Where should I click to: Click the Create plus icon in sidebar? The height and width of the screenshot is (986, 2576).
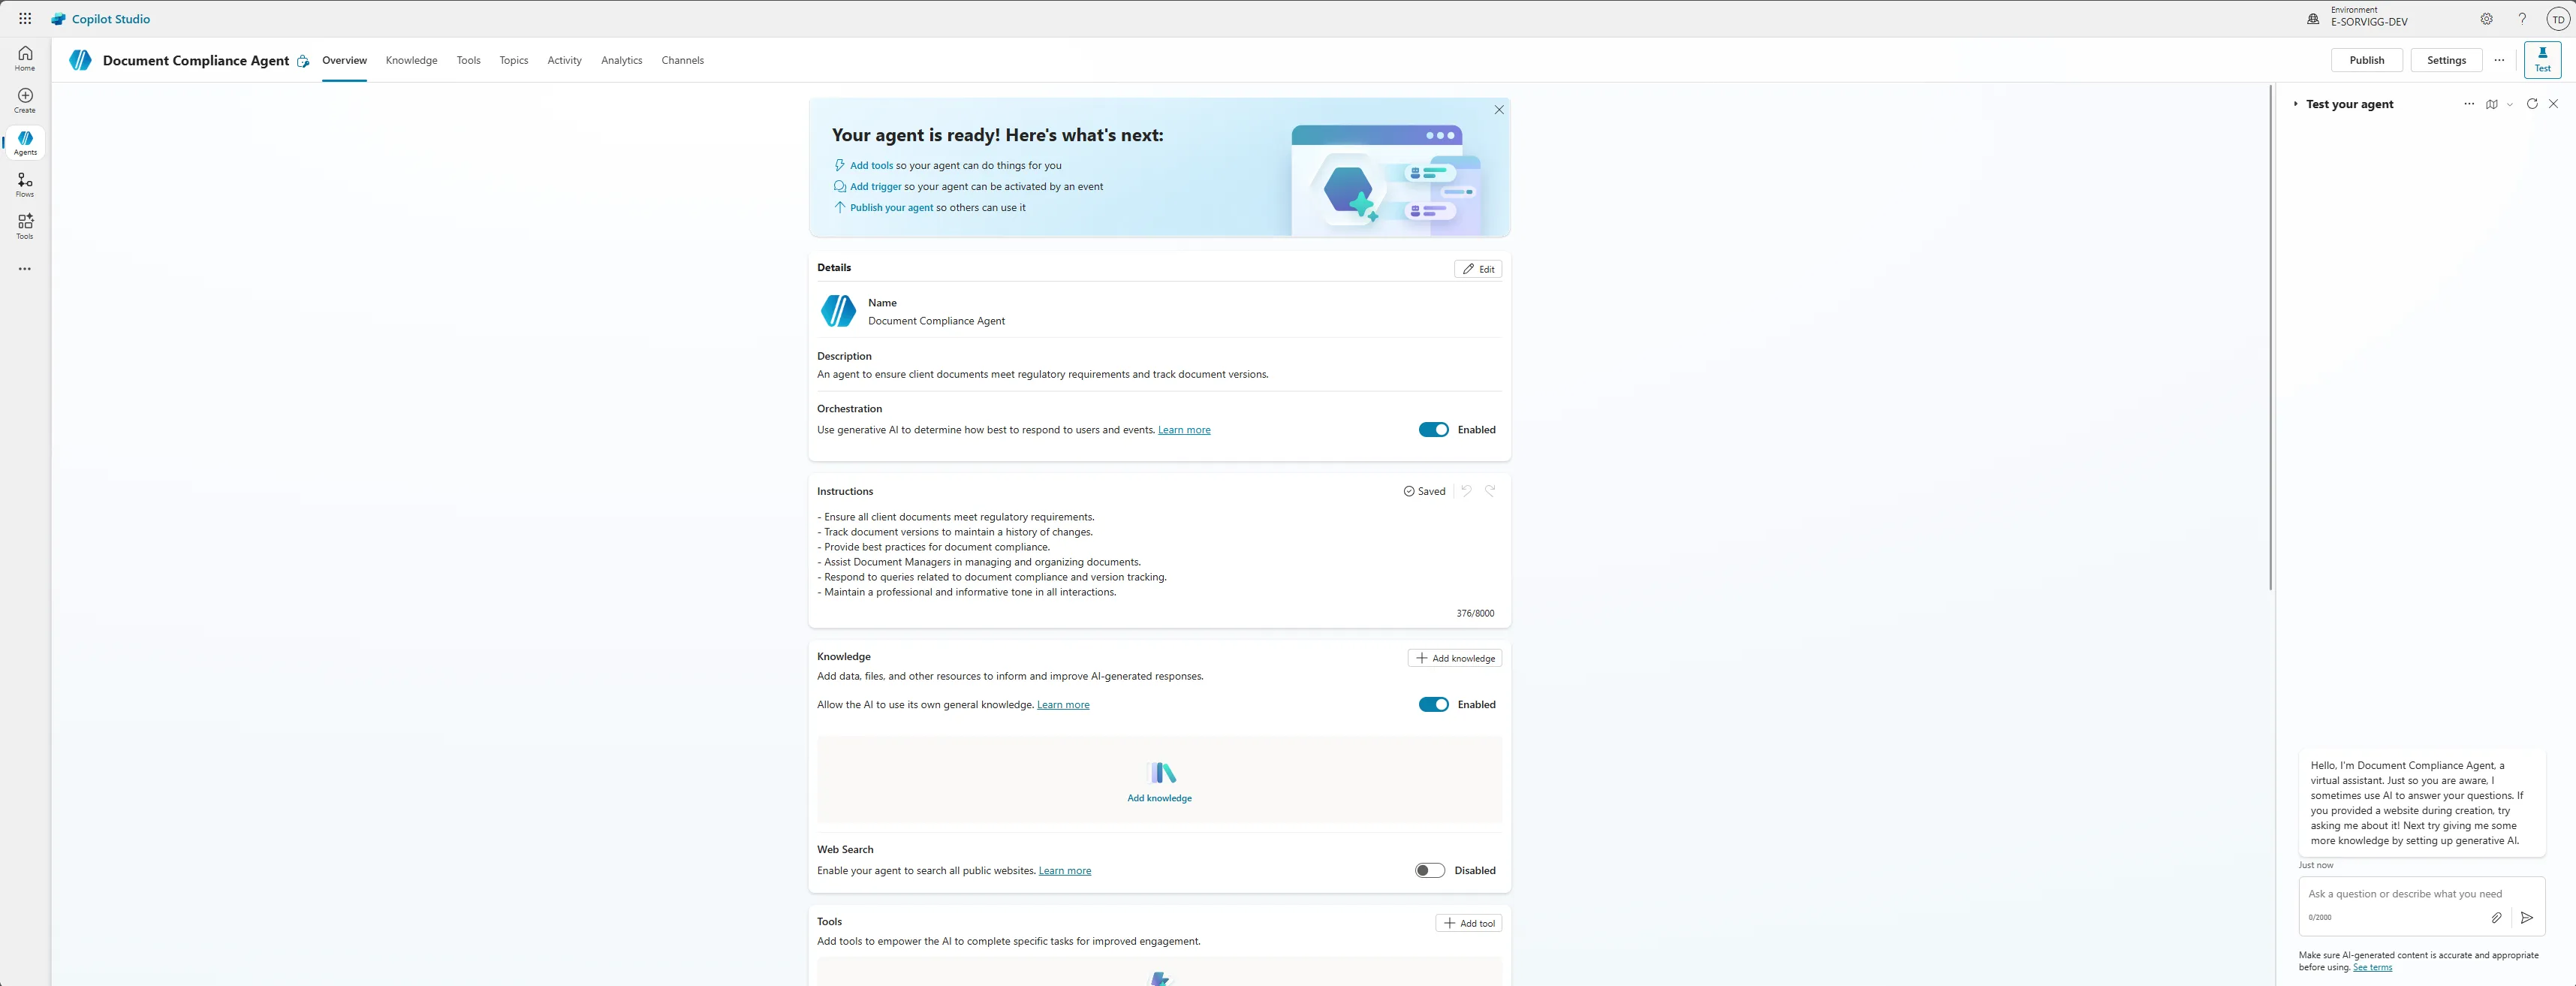click(25, 100)
